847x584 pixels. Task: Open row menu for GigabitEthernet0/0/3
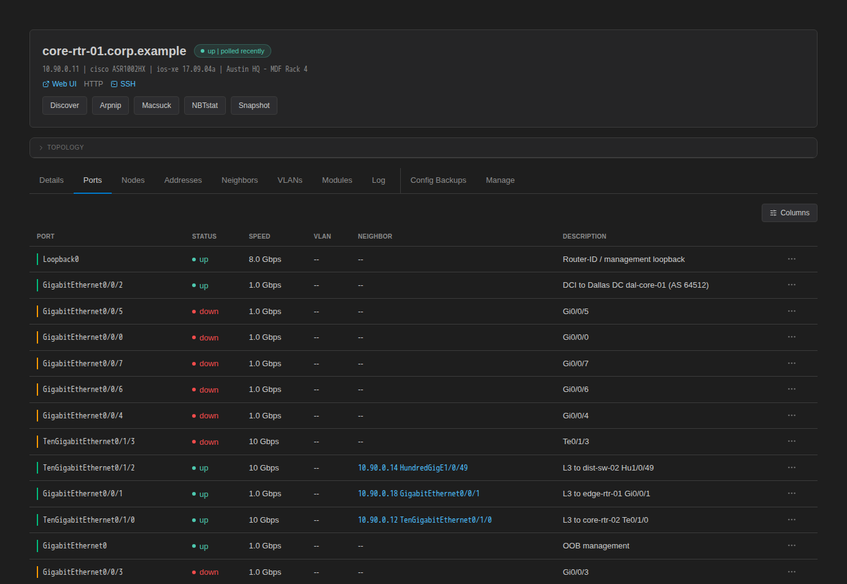pos(792,572)
